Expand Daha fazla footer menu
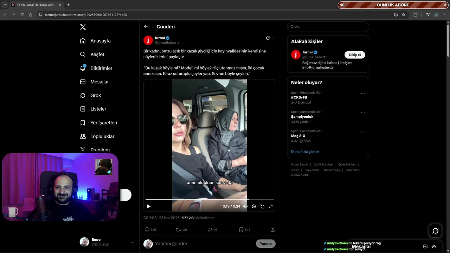 click(353, 170)
